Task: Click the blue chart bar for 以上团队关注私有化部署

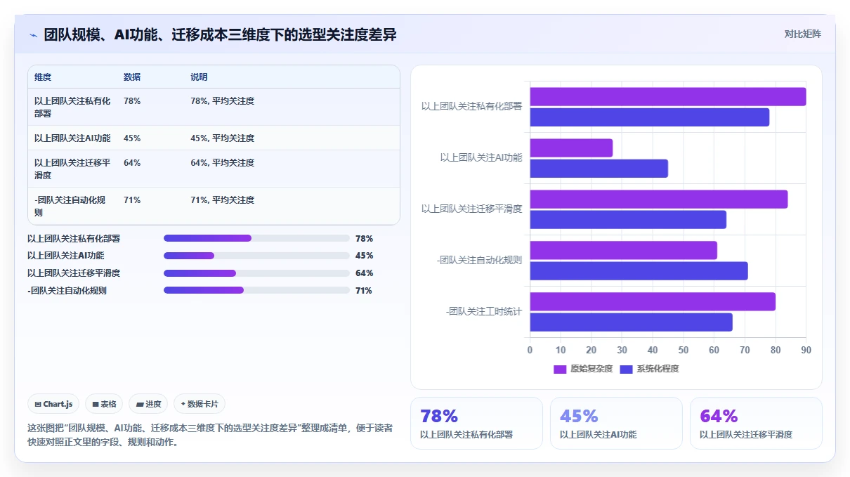Action: tap(650, 117)
